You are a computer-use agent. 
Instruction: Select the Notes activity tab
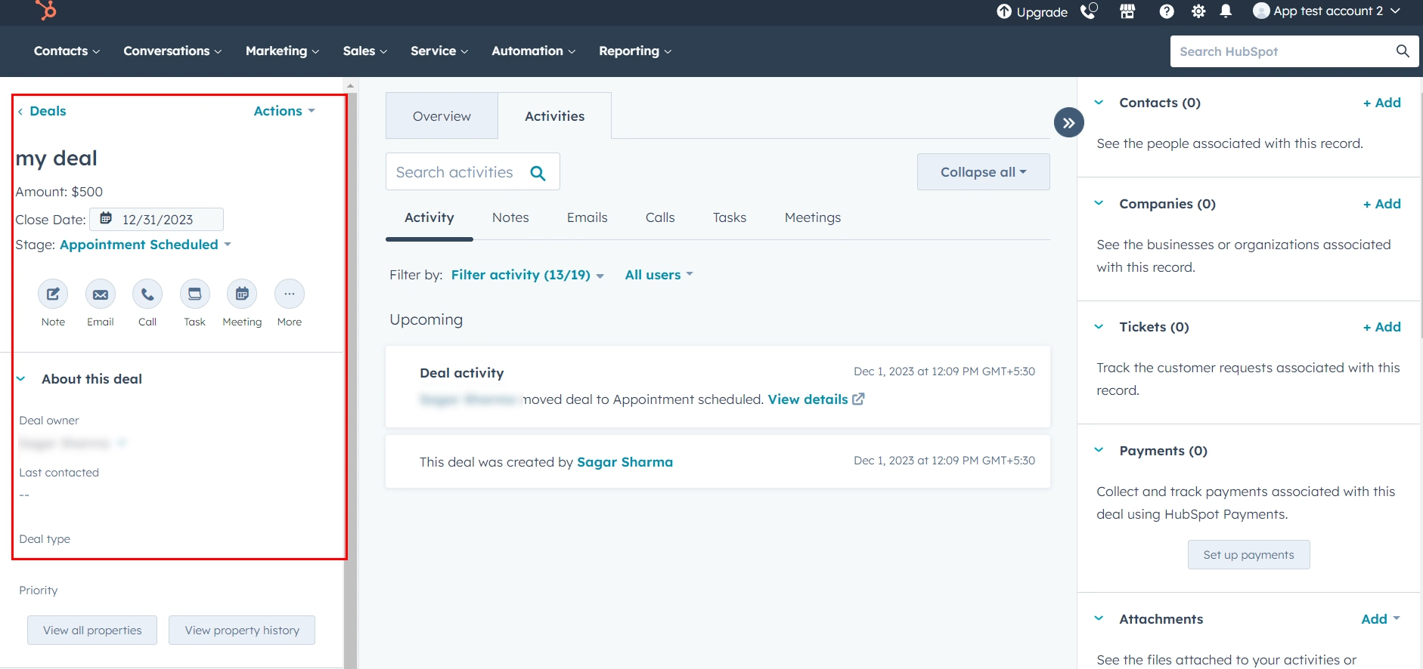click(x=510, y=217)
